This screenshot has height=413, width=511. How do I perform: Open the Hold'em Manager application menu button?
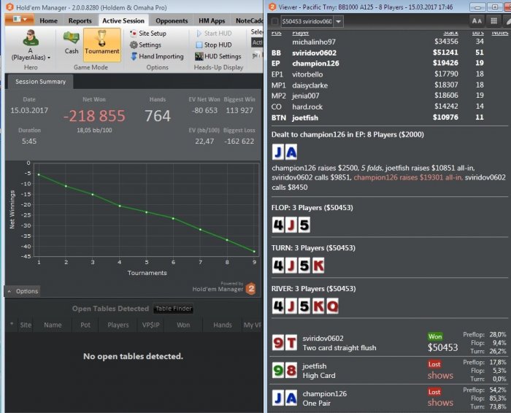(19, 20)
